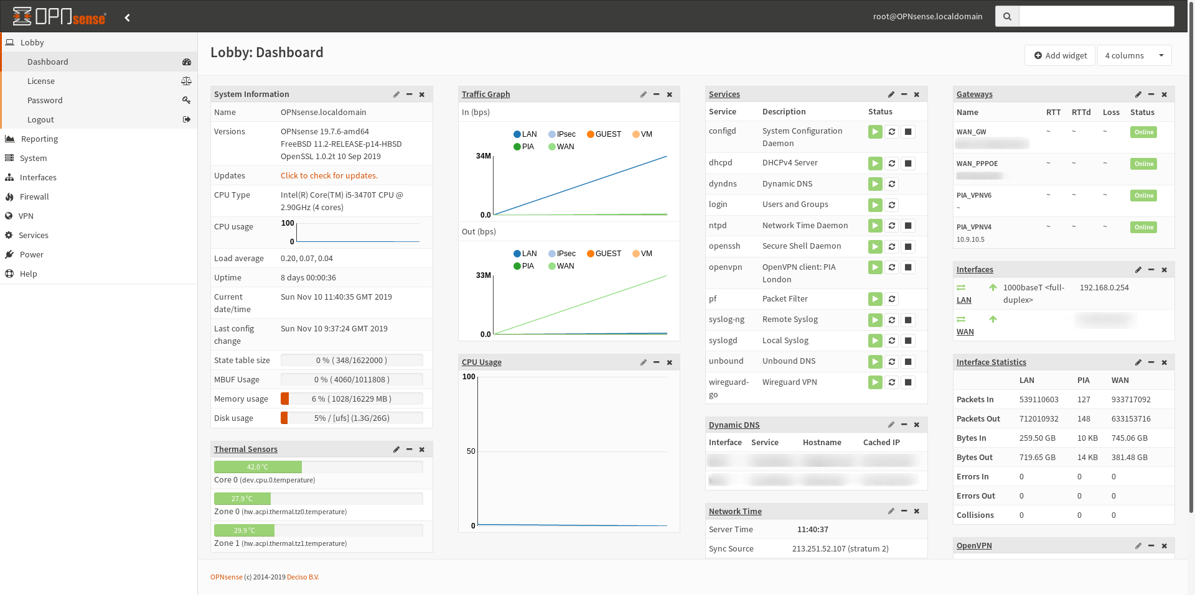Edit the System Information widget
The width and height of the screenshot is (1195, 595).
pyautogui.click(x=396, y=95)
